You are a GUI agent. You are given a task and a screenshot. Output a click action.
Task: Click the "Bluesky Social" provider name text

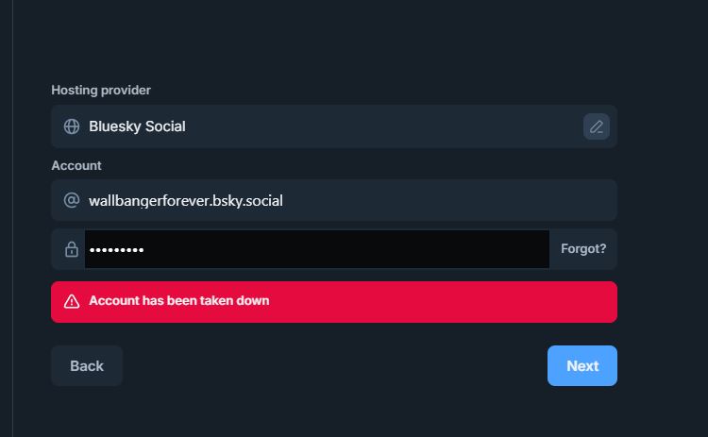pos(137,126)
